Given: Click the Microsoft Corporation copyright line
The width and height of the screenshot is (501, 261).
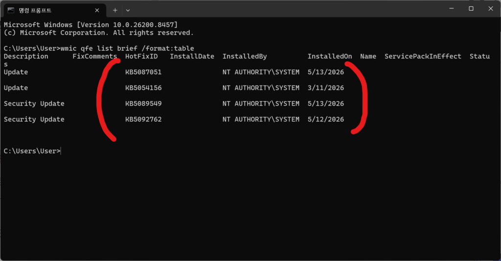Looking at the screenshot, I should 99,33.
